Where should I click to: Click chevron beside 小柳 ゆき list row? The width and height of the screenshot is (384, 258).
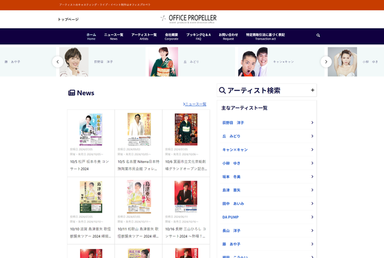click(312, 163)
